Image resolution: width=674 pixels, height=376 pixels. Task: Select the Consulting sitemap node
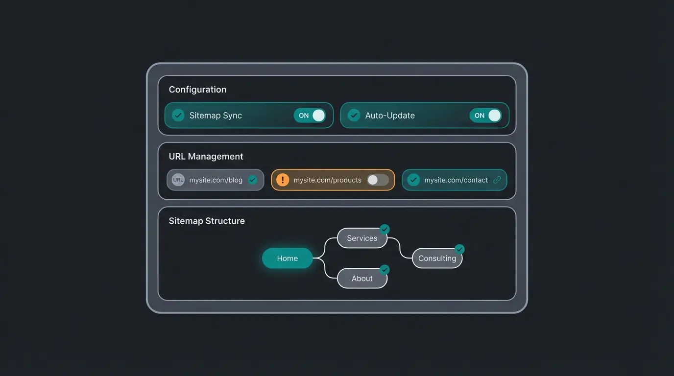[437, 258]
